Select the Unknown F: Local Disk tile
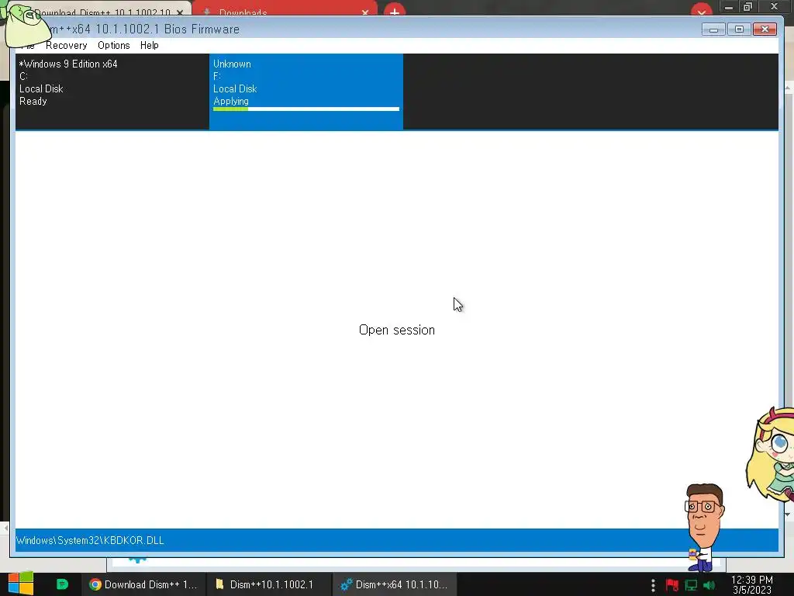The image size is (794, 596). click(x=306, y=92)
